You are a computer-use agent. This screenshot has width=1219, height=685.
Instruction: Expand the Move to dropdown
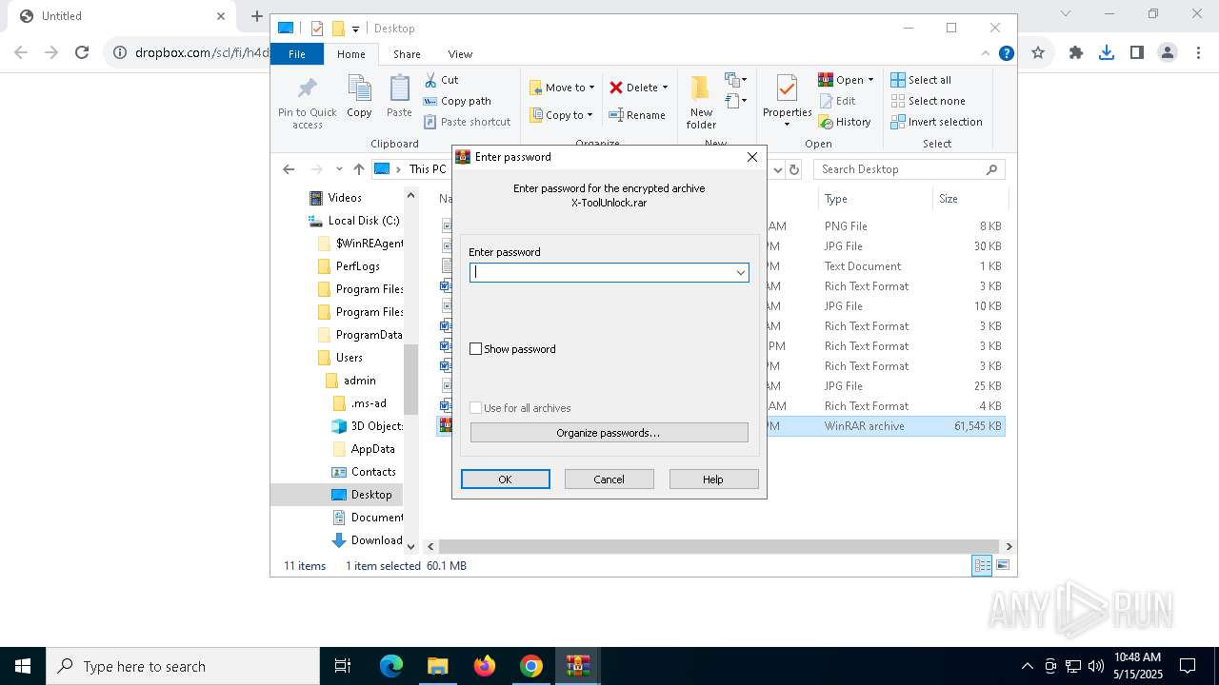(591, 88)
